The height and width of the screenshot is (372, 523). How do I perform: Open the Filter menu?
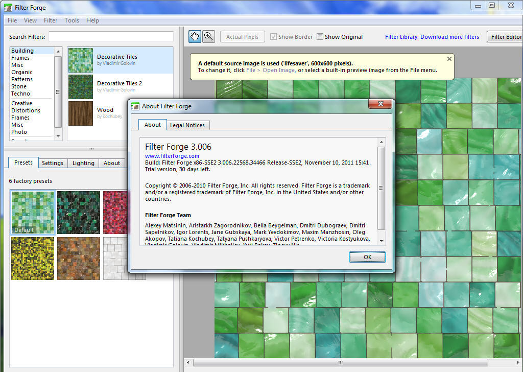pos(51,20)
